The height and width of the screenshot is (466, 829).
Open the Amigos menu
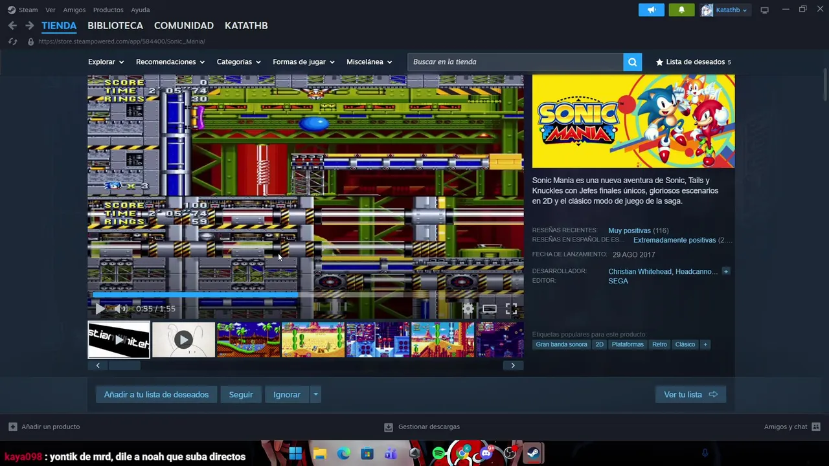click(x=74, y=10)
